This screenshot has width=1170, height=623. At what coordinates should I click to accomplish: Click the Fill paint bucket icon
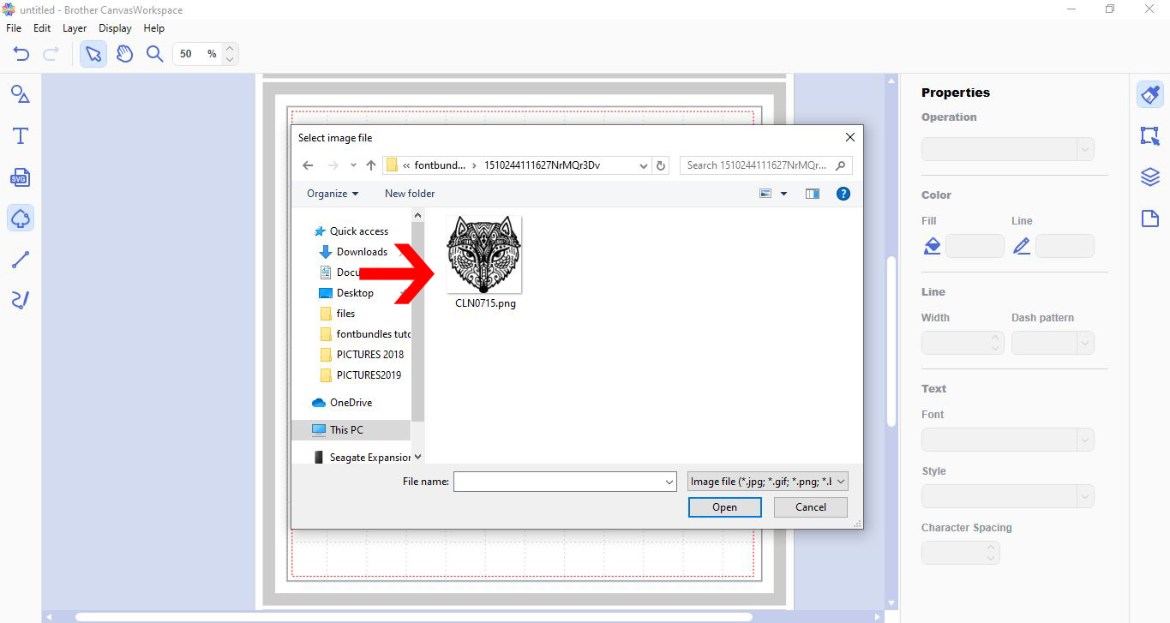[x=932, y=246]
